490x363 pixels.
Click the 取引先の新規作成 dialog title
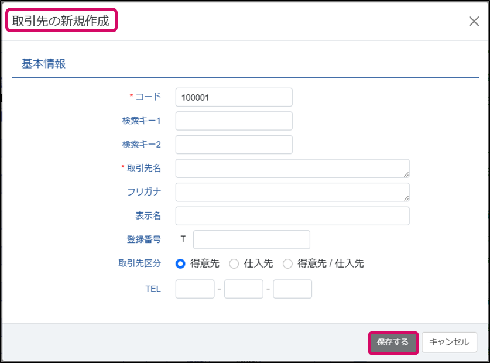tap(61, 22)
